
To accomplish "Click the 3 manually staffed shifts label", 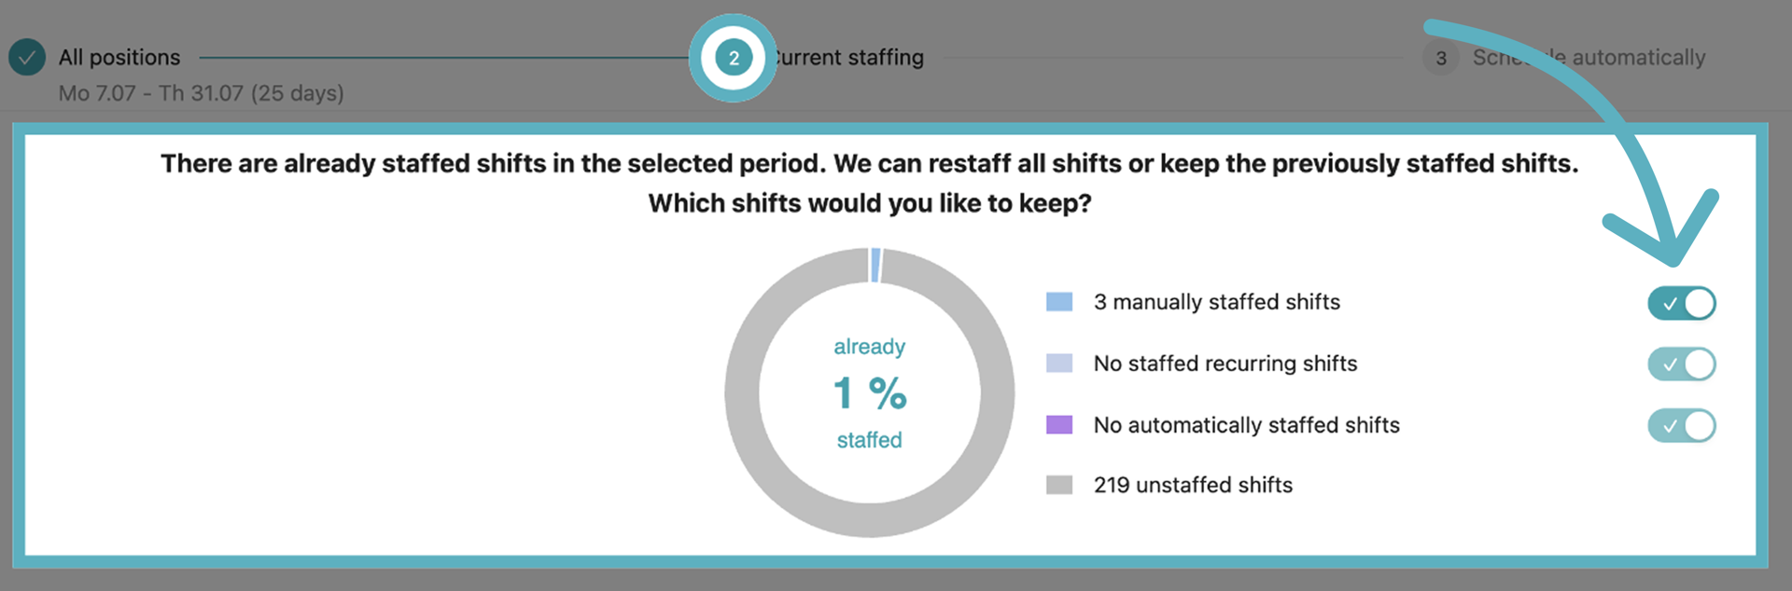I will click(1216, 301).
